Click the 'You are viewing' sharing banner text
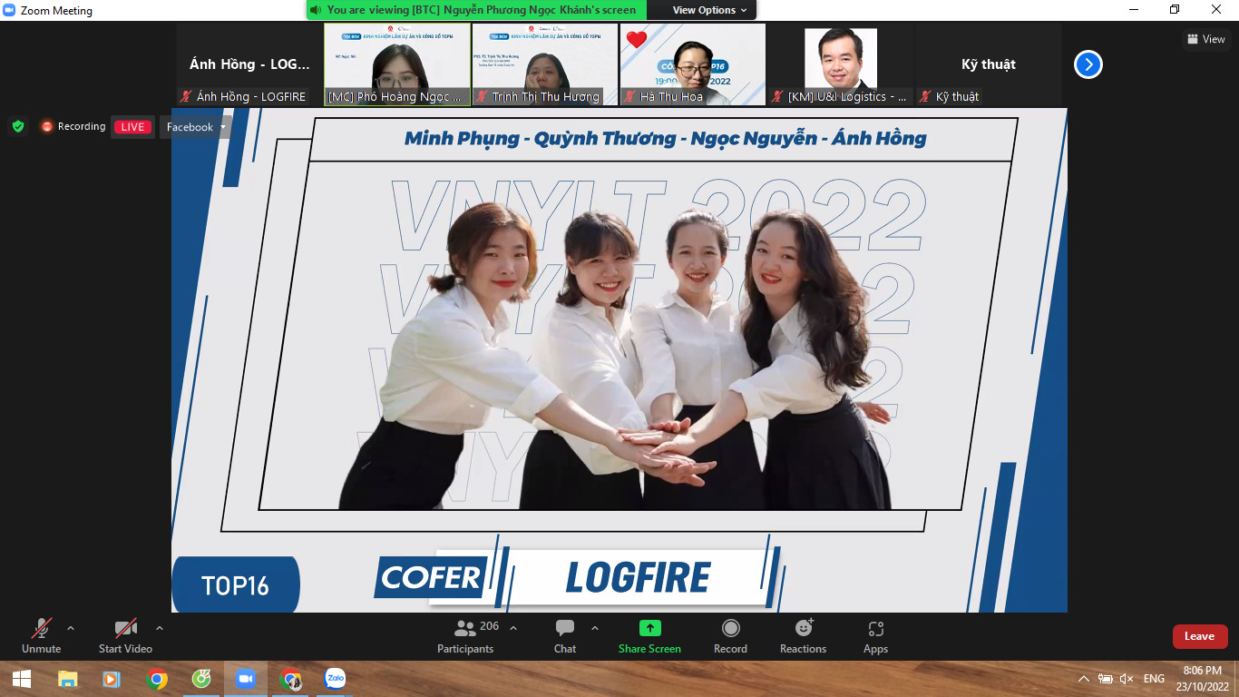This screenshot has height=697, width=1239. pyautogui.click(x=481, y=10)
